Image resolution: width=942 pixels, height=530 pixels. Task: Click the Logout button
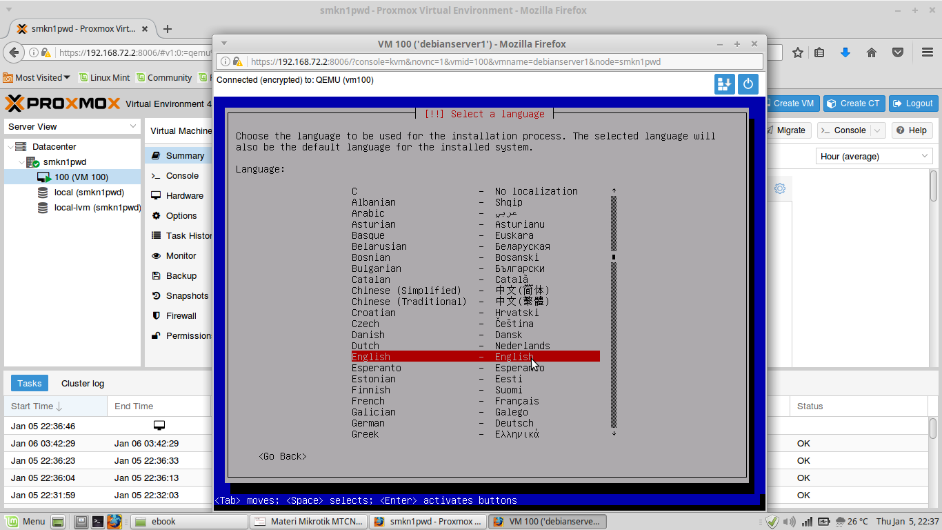point(913,104)
